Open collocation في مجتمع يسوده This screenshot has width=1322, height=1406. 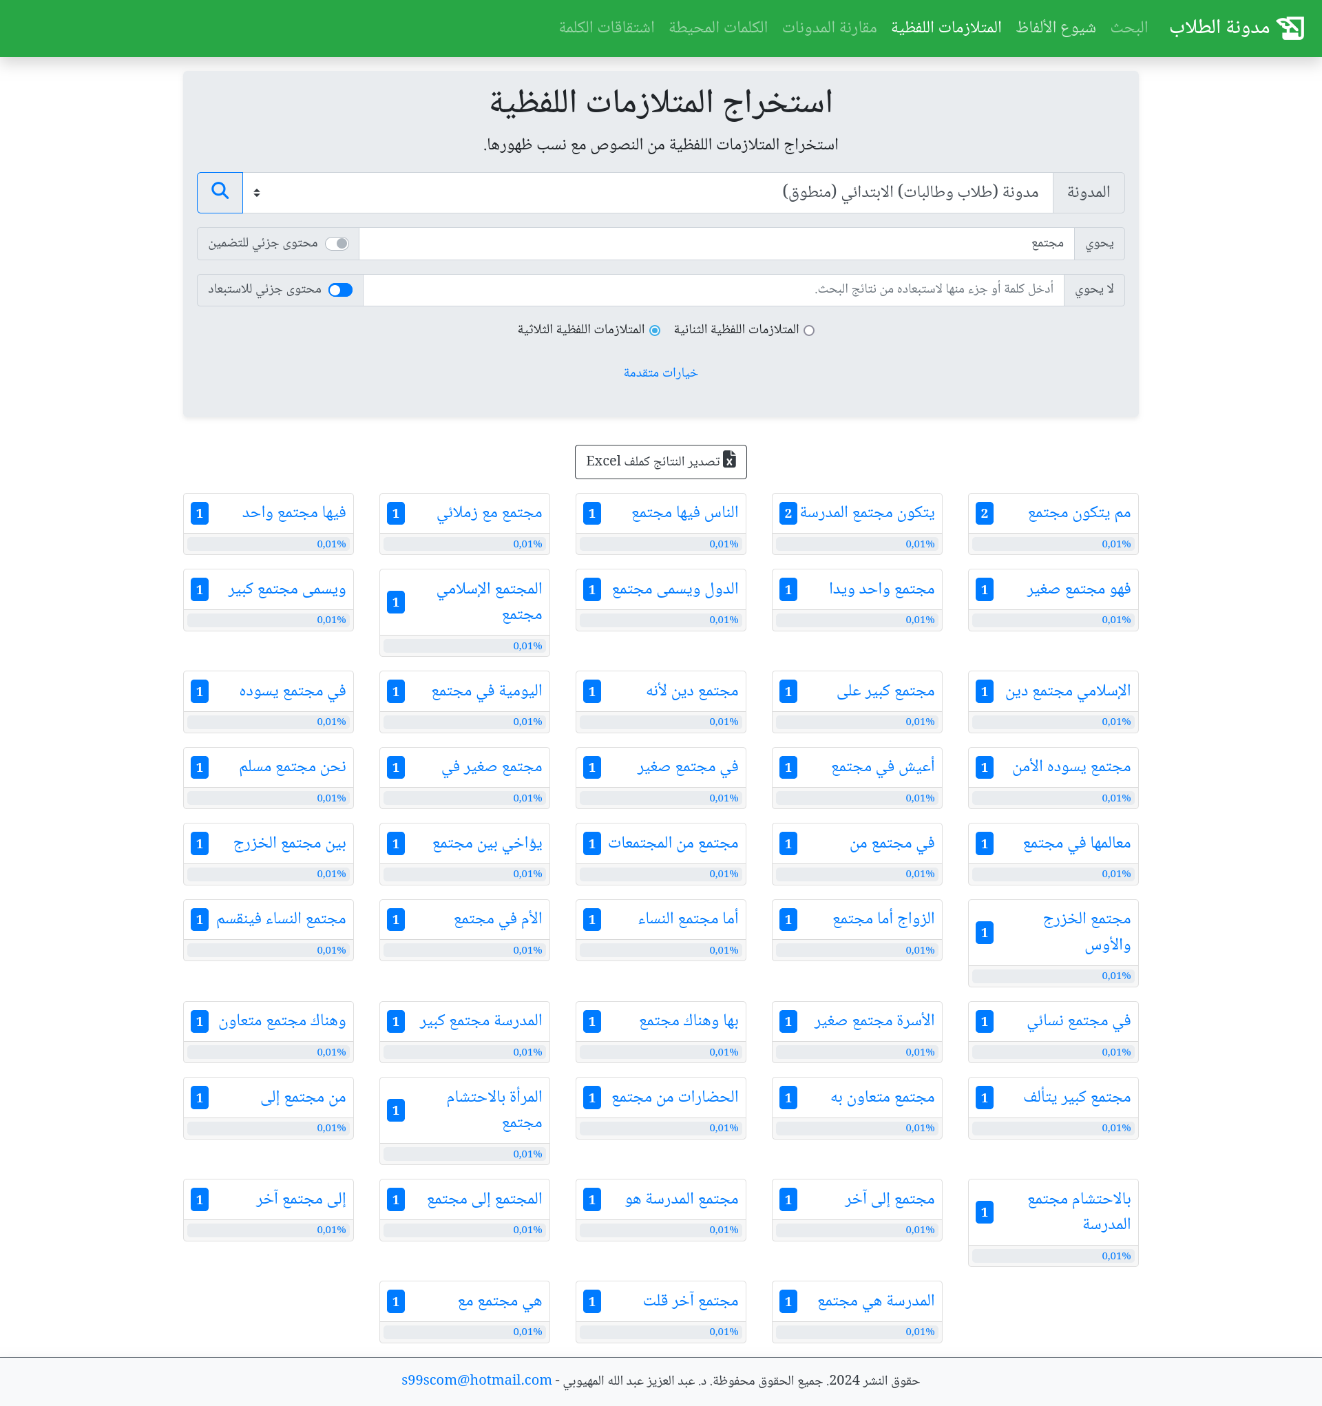293,691
